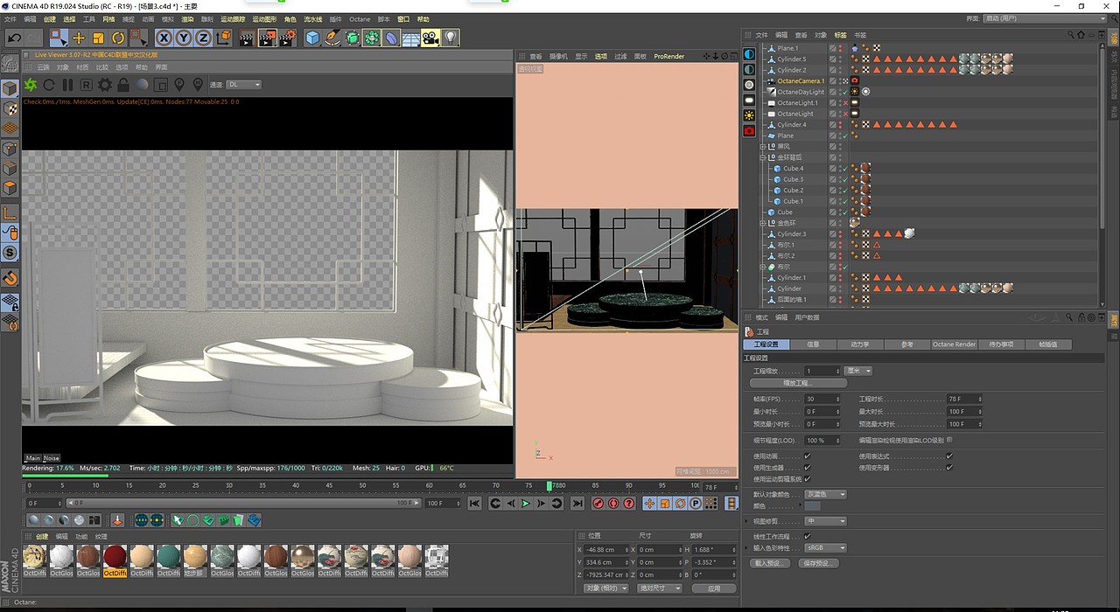
Task: Toggle the OctaneLight.1 enable red cross
Action: 843,103
